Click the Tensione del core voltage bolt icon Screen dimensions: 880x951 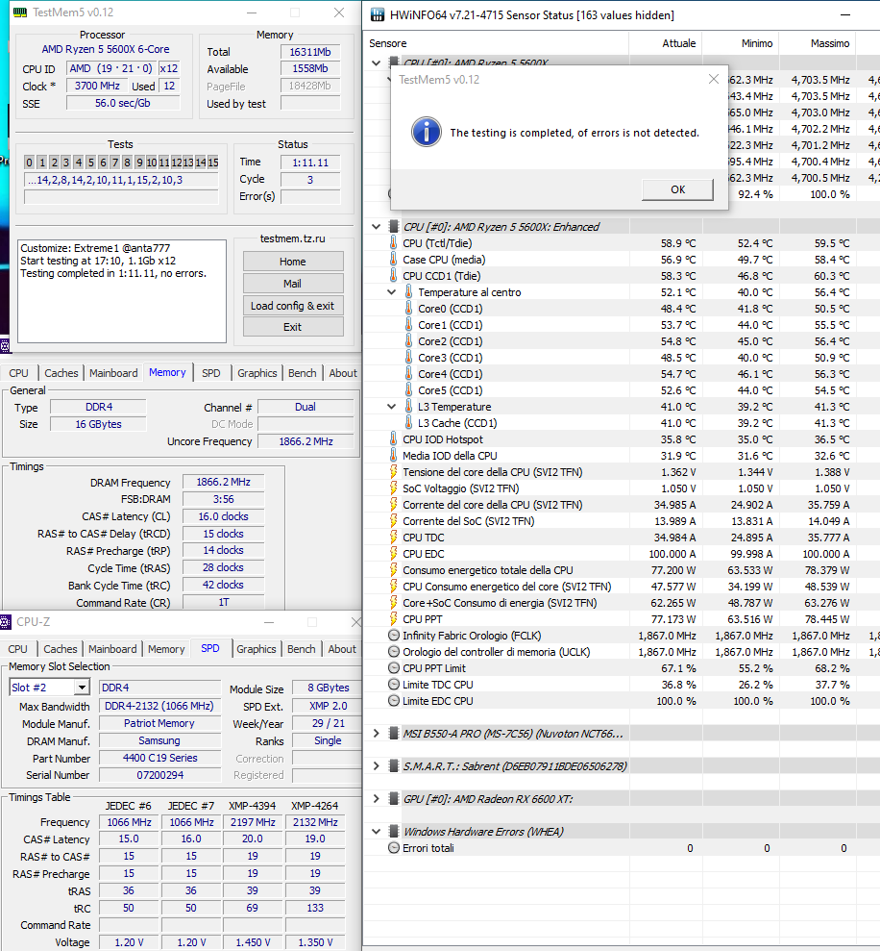pyautogui.click(x=393, y=472)
